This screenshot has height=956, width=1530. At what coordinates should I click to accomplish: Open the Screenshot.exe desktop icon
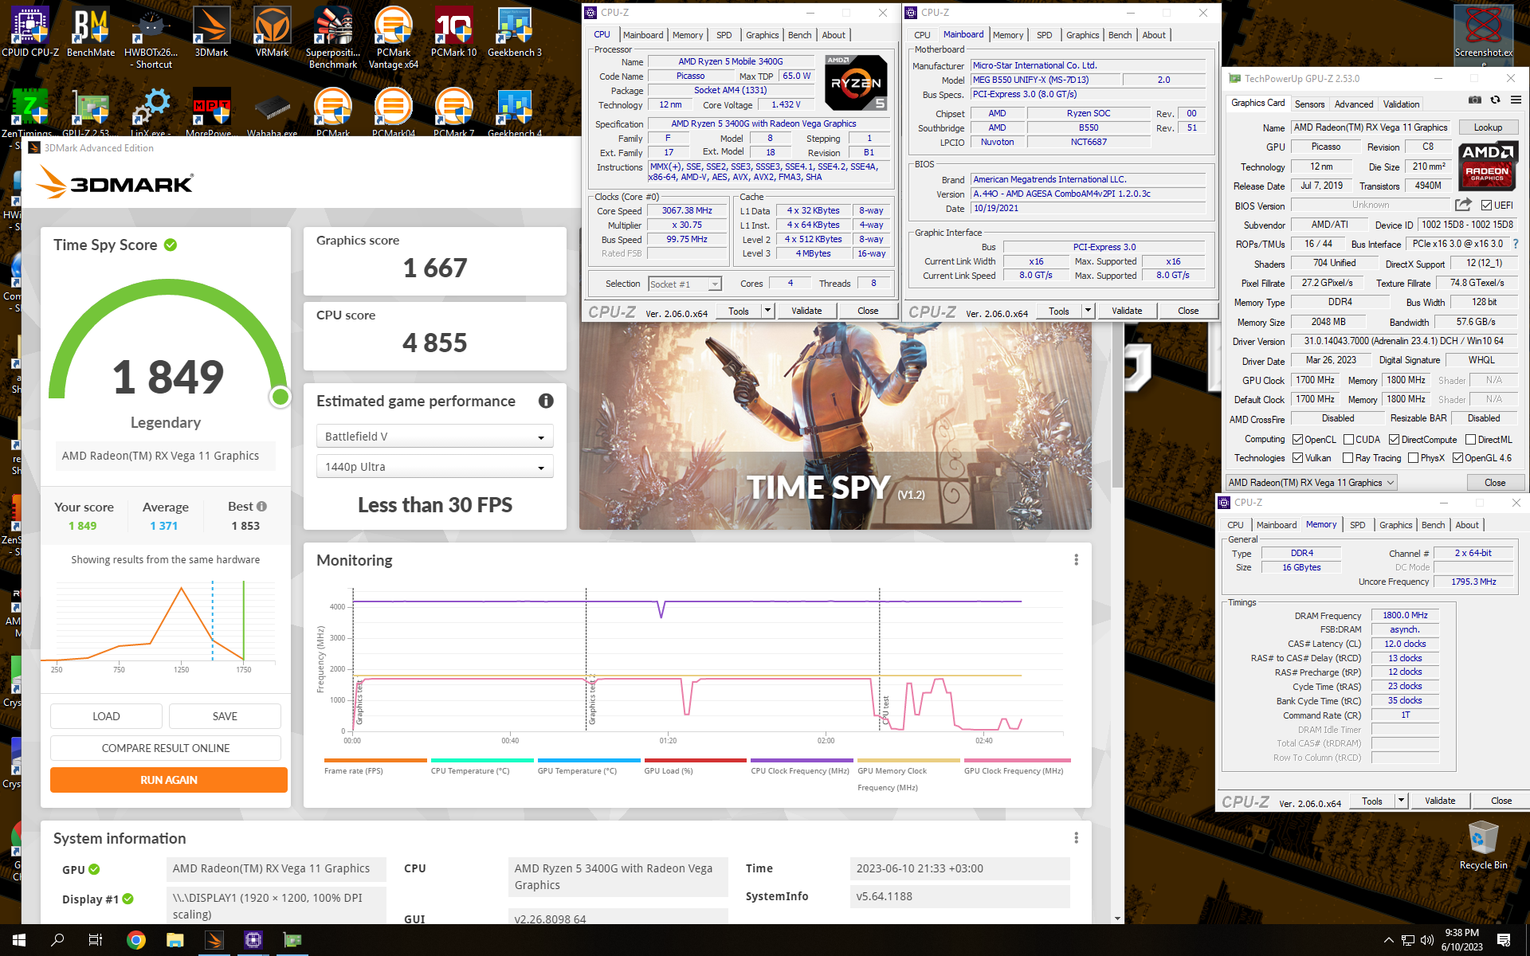pyautogui.click(x=1483, y=36)
